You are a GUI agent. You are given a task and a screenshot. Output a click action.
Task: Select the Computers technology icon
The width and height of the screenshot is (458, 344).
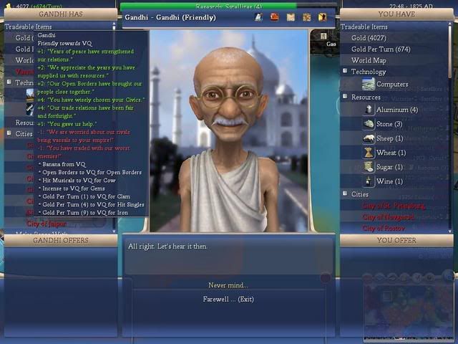(369, 85)
